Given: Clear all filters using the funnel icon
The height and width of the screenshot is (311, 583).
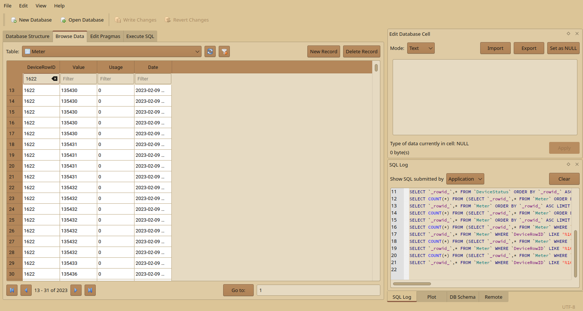Looking at the screenshot, I should point(224,52).
